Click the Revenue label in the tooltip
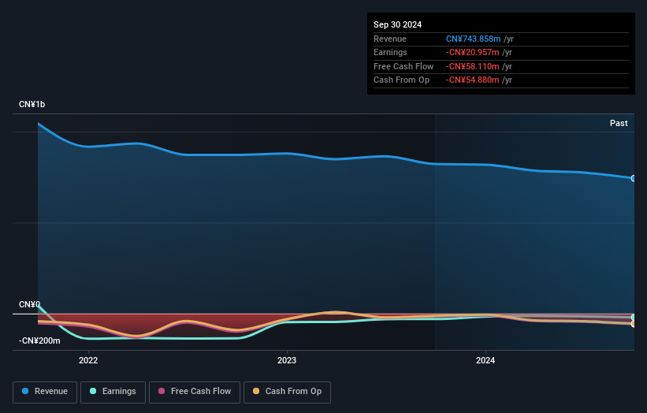The height and width of the screenshot is (413, 647). [x=390, y=39]
